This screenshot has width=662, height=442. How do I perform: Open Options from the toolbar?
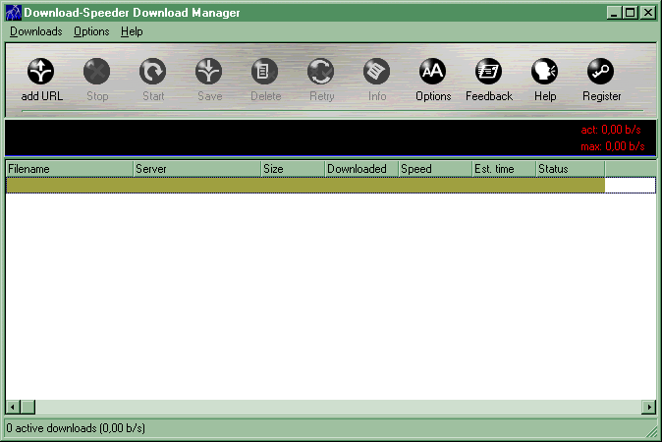click(433, 72)
